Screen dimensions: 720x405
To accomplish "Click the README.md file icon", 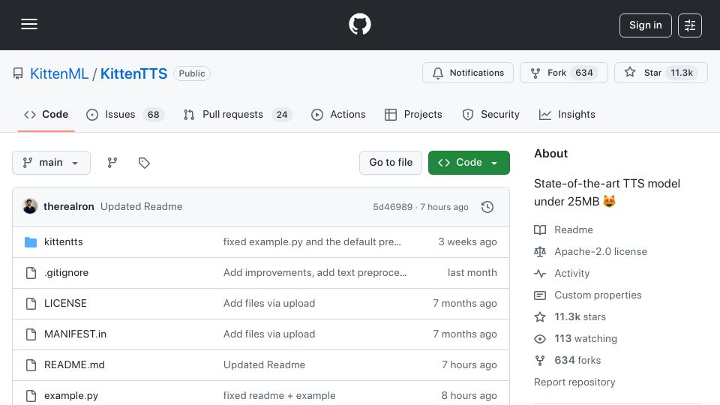I will tap(31, 365).
